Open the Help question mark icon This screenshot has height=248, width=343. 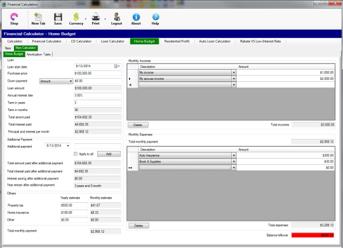pos(156,17)
